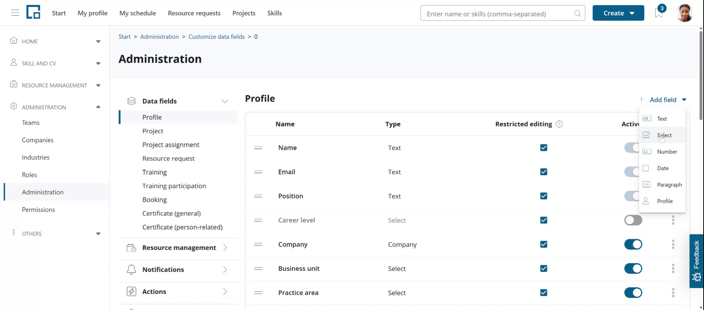Open the options menu for Practice area

tap(673, 293)
